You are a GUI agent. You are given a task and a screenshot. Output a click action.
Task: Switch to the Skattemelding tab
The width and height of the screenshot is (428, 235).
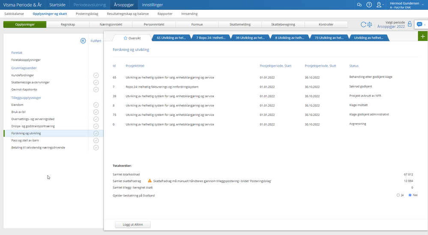[240, 24]
